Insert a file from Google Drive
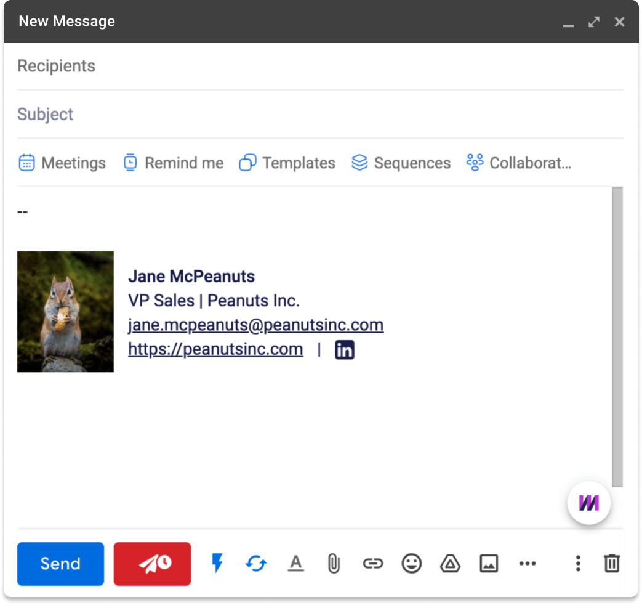This screenshot has height=605, width=642. 450,563
